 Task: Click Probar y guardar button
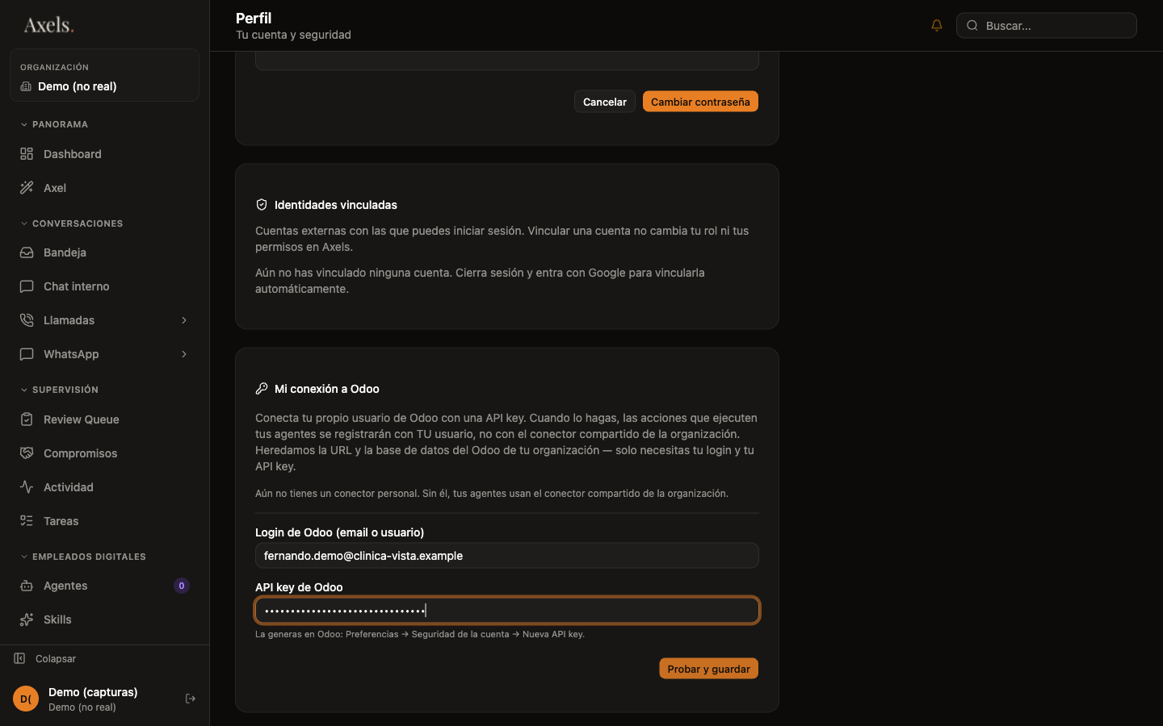click(x=708, y=669)
